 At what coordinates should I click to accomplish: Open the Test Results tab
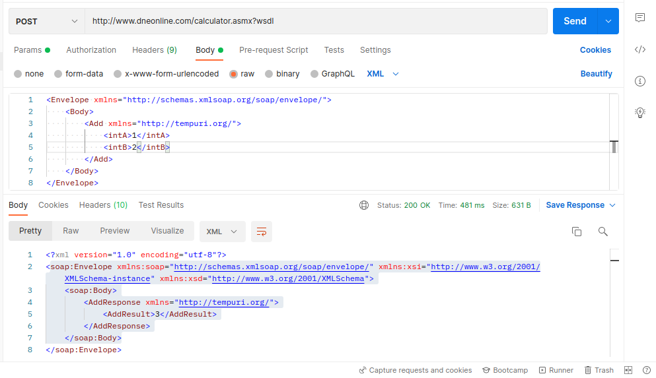(161, 205)
